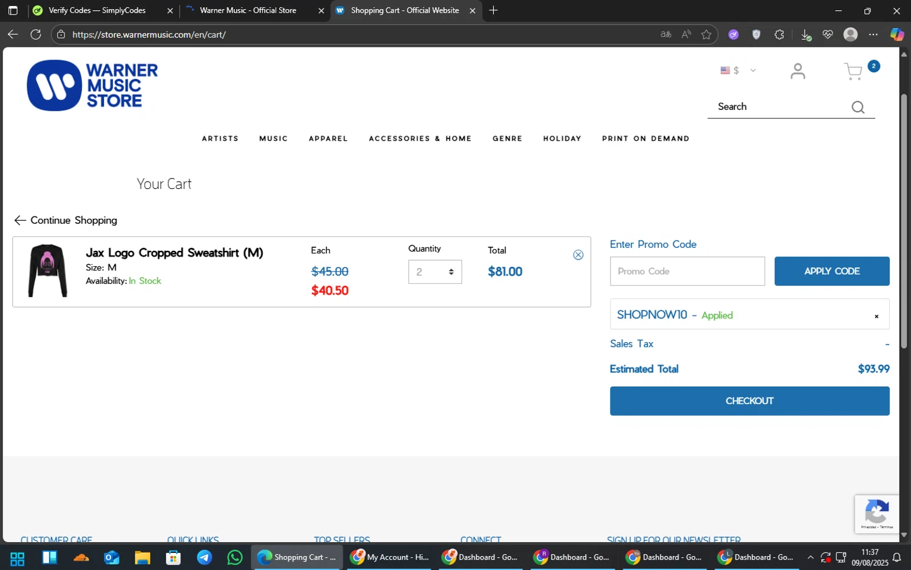The image size is (911, 570).
Task: Click the discounted price $40.50
Action: [330, 290]
